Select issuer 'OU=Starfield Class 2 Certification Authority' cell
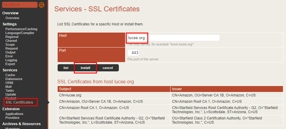Image resolution: width=286 pixels, height=129 pixels. [x=227, y=120]
